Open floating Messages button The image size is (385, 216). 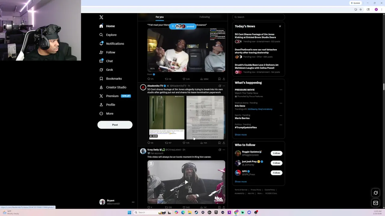click(376, 203)
